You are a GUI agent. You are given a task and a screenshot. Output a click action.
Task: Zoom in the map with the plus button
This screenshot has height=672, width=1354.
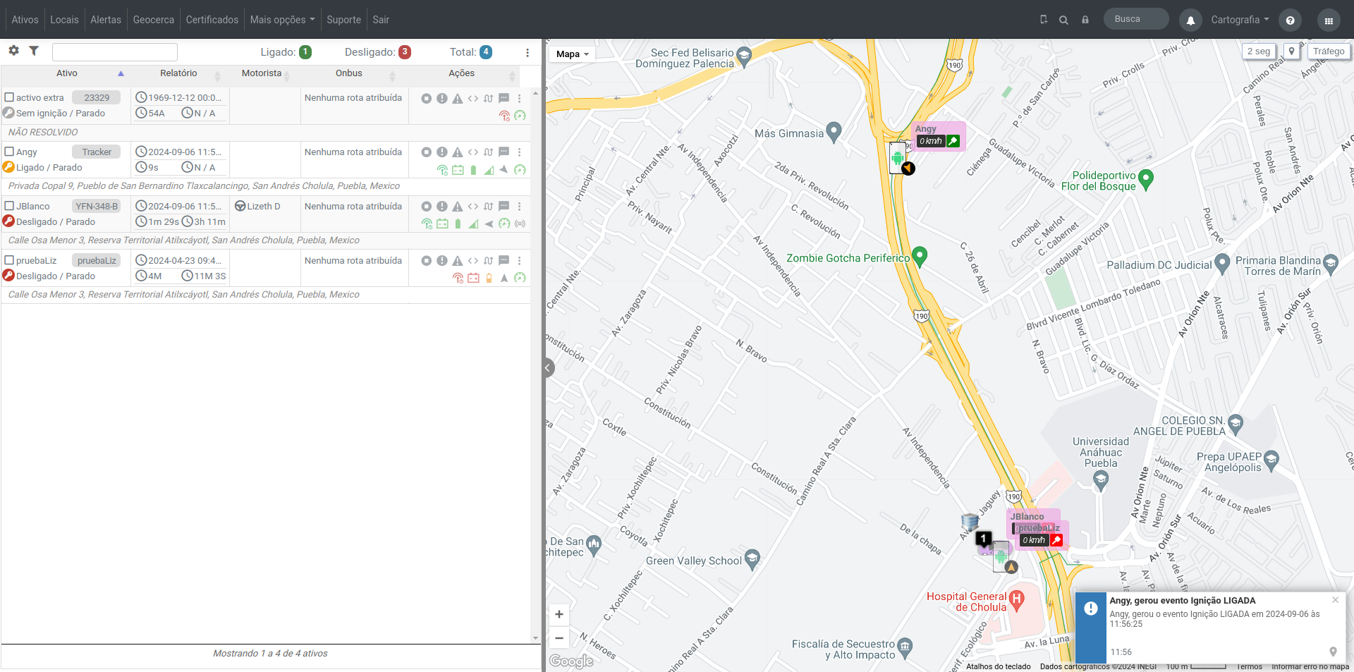click(559, 614)
